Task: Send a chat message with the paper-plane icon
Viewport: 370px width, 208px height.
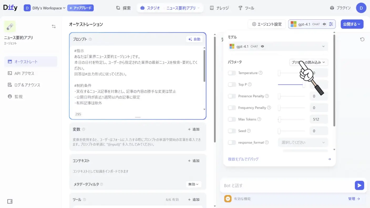Action: [359, 185]
